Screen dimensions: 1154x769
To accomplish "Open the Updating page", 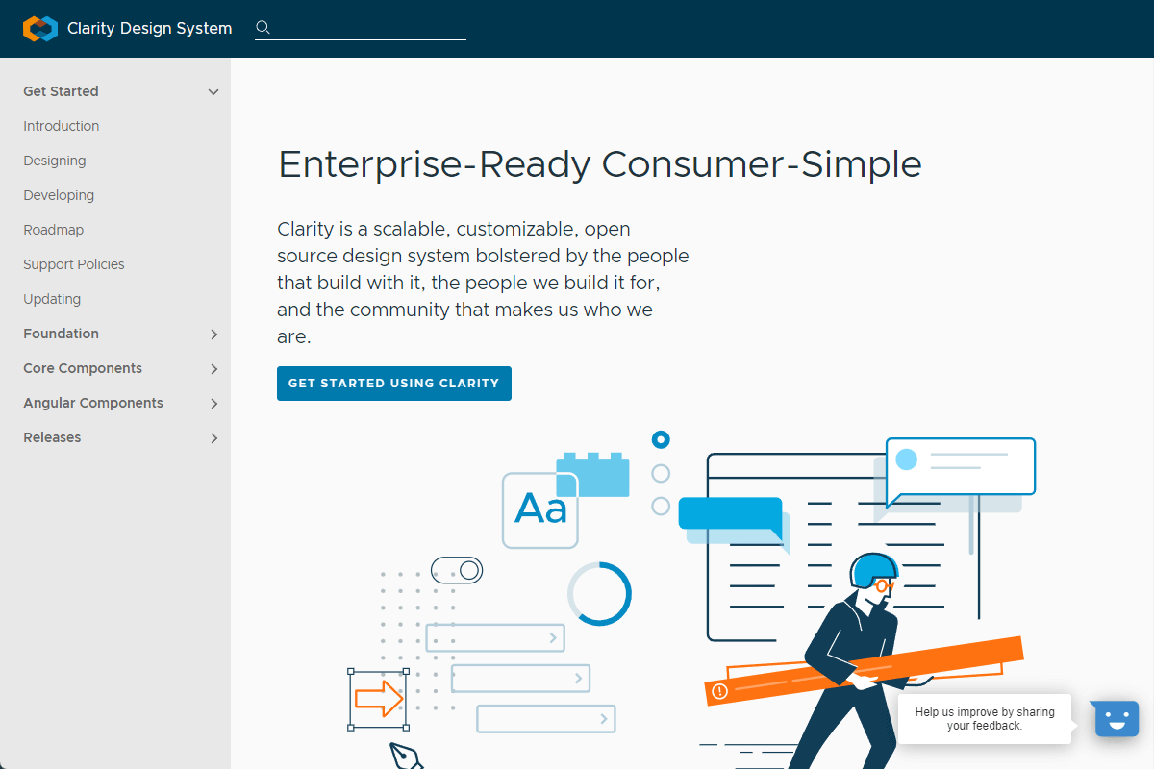I will tap(52, 299).
